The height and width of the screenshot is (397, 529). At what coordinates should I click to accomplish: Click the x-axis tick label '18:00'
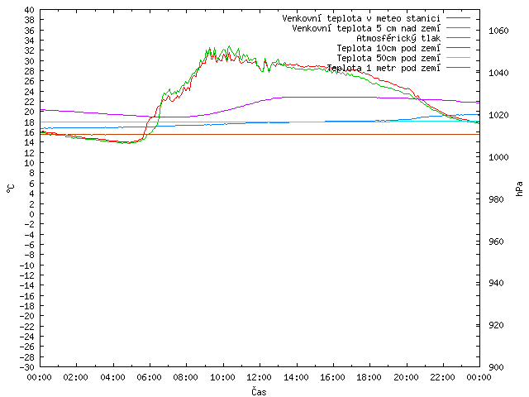[x=369, y=377]
